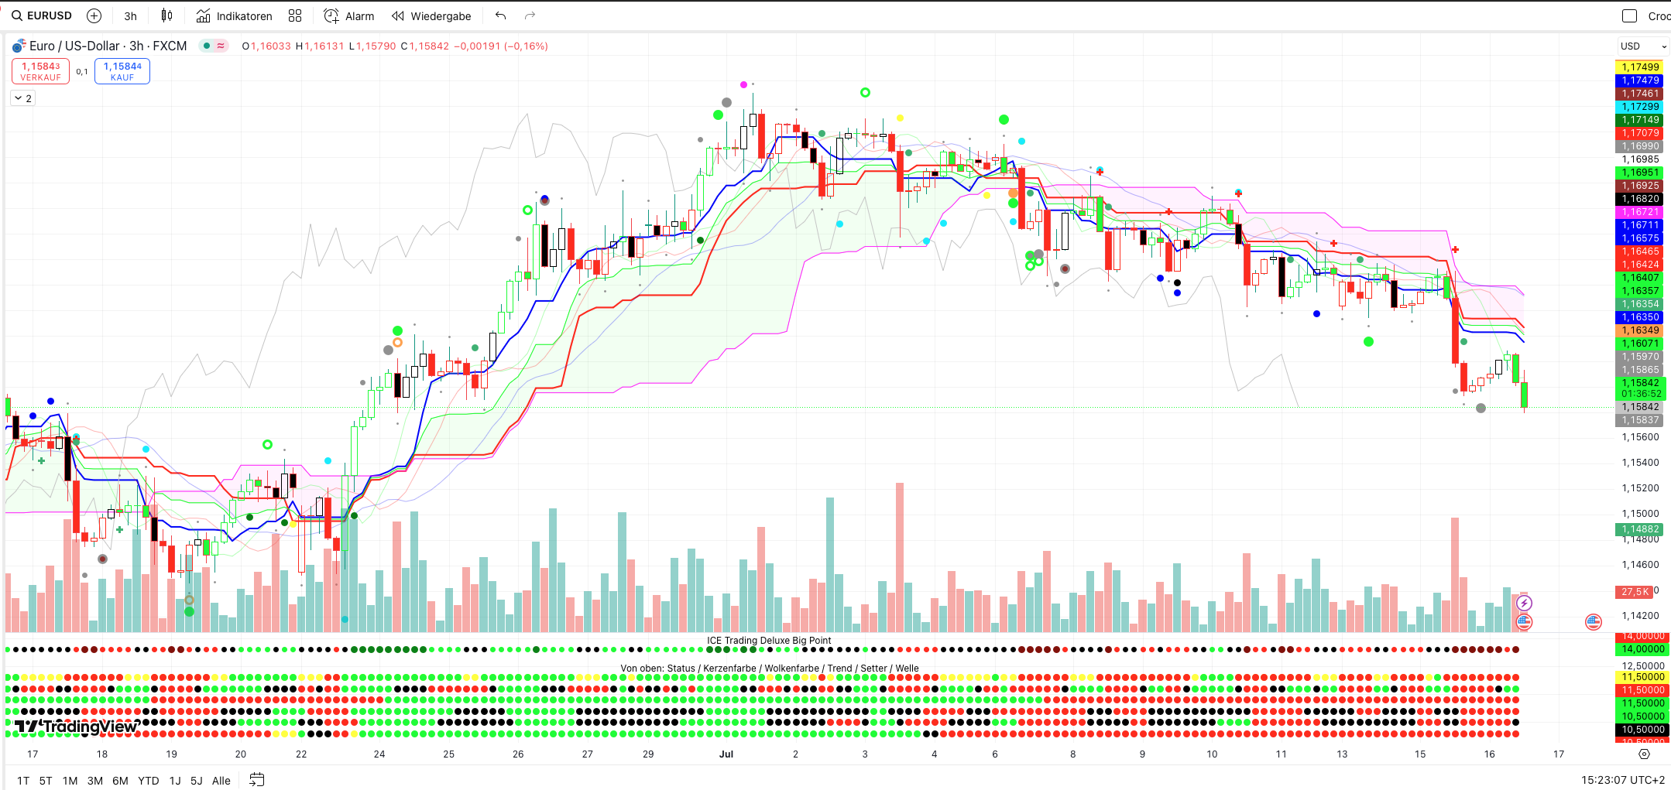Toggle the green market status indicator
The image size is (1671, 790).
coord(206,46)
